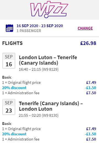The height and width of the screenshot is (143, 99).
Task: Click the W9 8130 flight time line
Action: [38, 115]
